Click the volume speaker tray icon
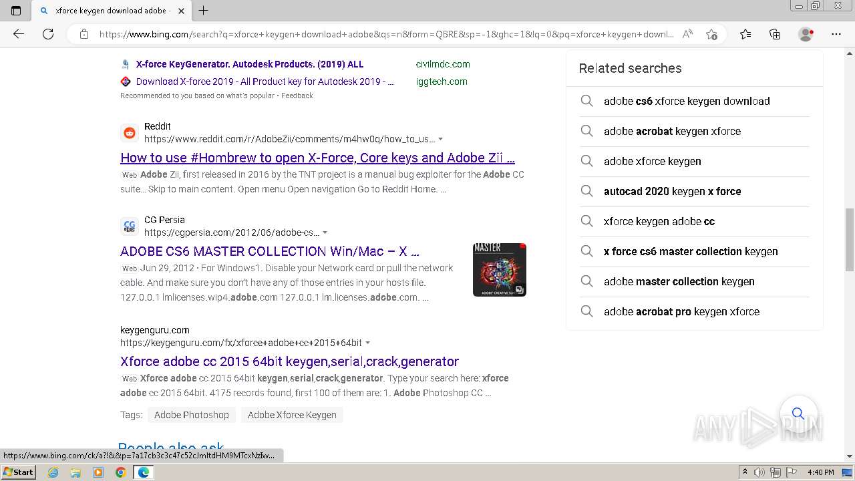855x481 pixels. [759, 472]
